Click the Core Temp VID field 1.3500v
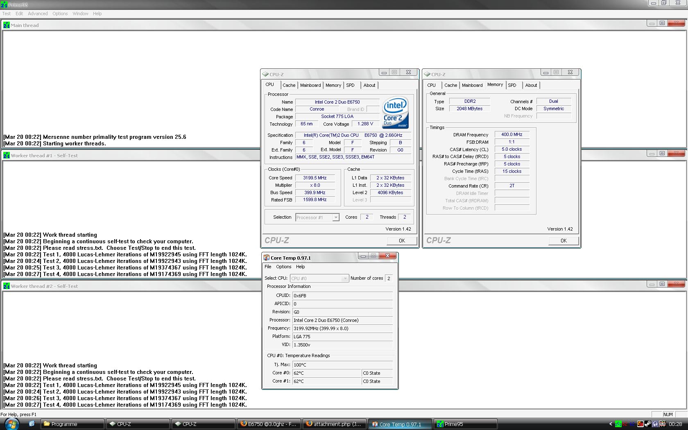 pos(342,345)
